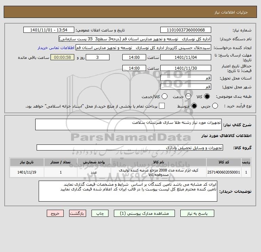Click the response deadline date 1401/11/04
Image resolution: width=261 pixels, height=252 pixels.
click(x=186, y=57)
